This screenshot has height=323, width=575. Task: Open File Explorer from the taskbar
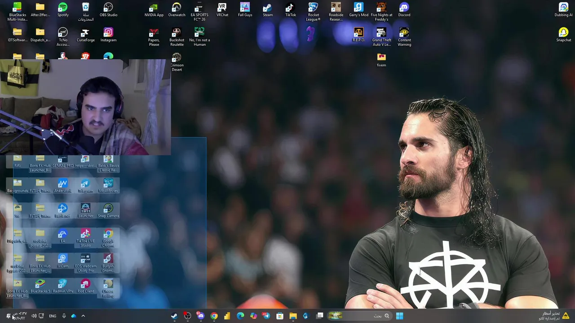coord(293,316)
